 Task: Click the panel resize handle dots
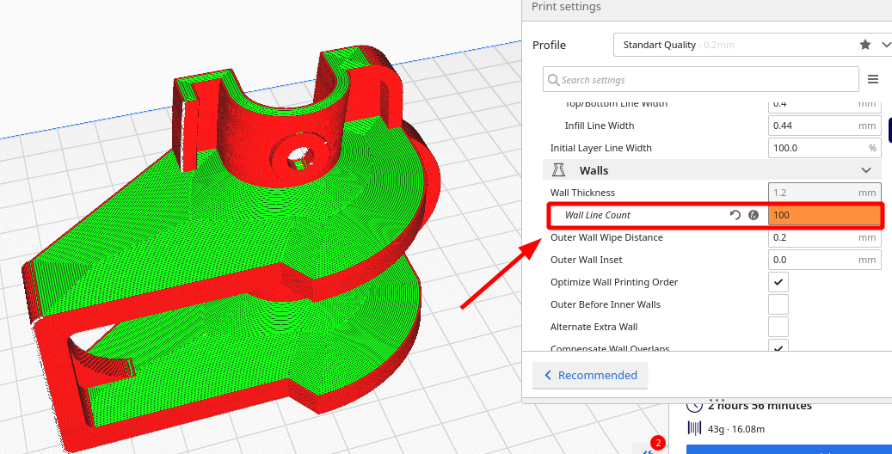717,400
